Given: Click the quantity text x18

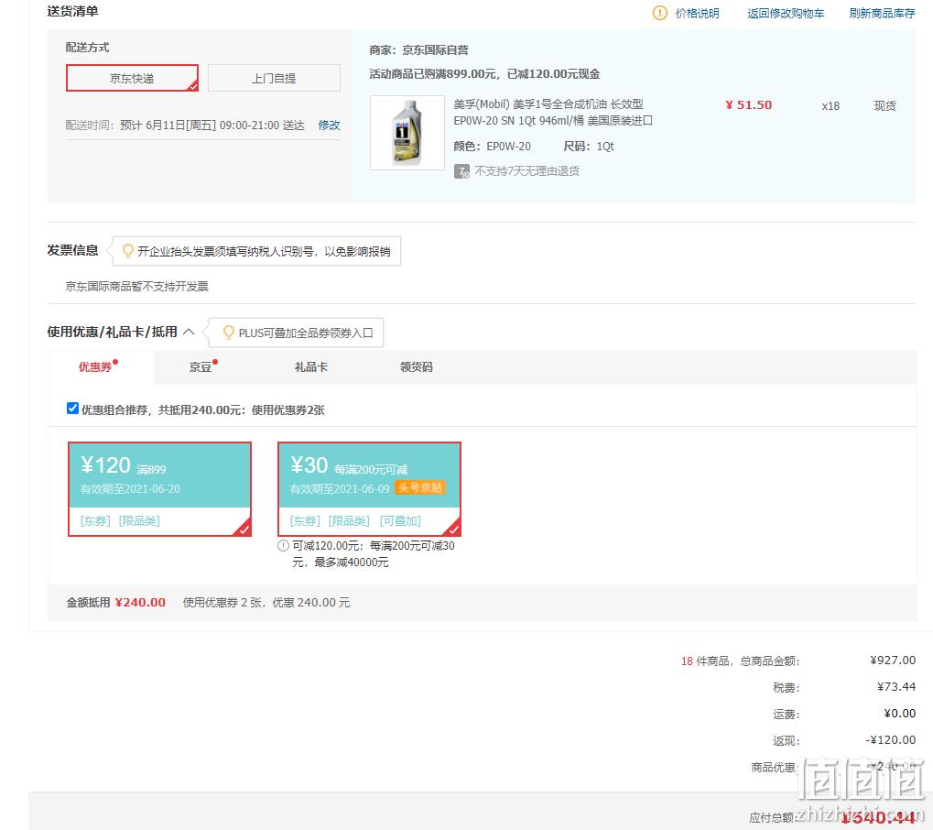Looking at the screenshot, I should pyautogui.click(x=830, y=106).
